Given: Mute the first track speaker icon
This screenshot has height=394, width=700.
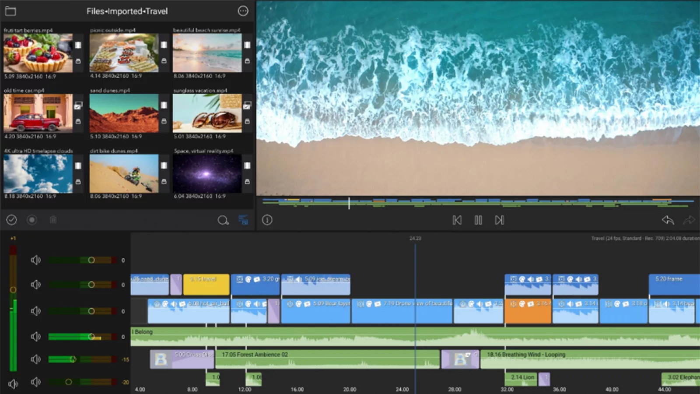Looking at the screenshot, I should point(35,260).
